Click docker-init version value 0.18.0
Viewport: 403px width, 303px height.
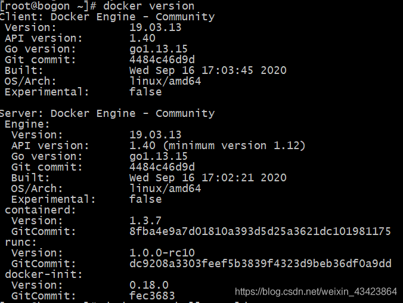pos(149,285)
